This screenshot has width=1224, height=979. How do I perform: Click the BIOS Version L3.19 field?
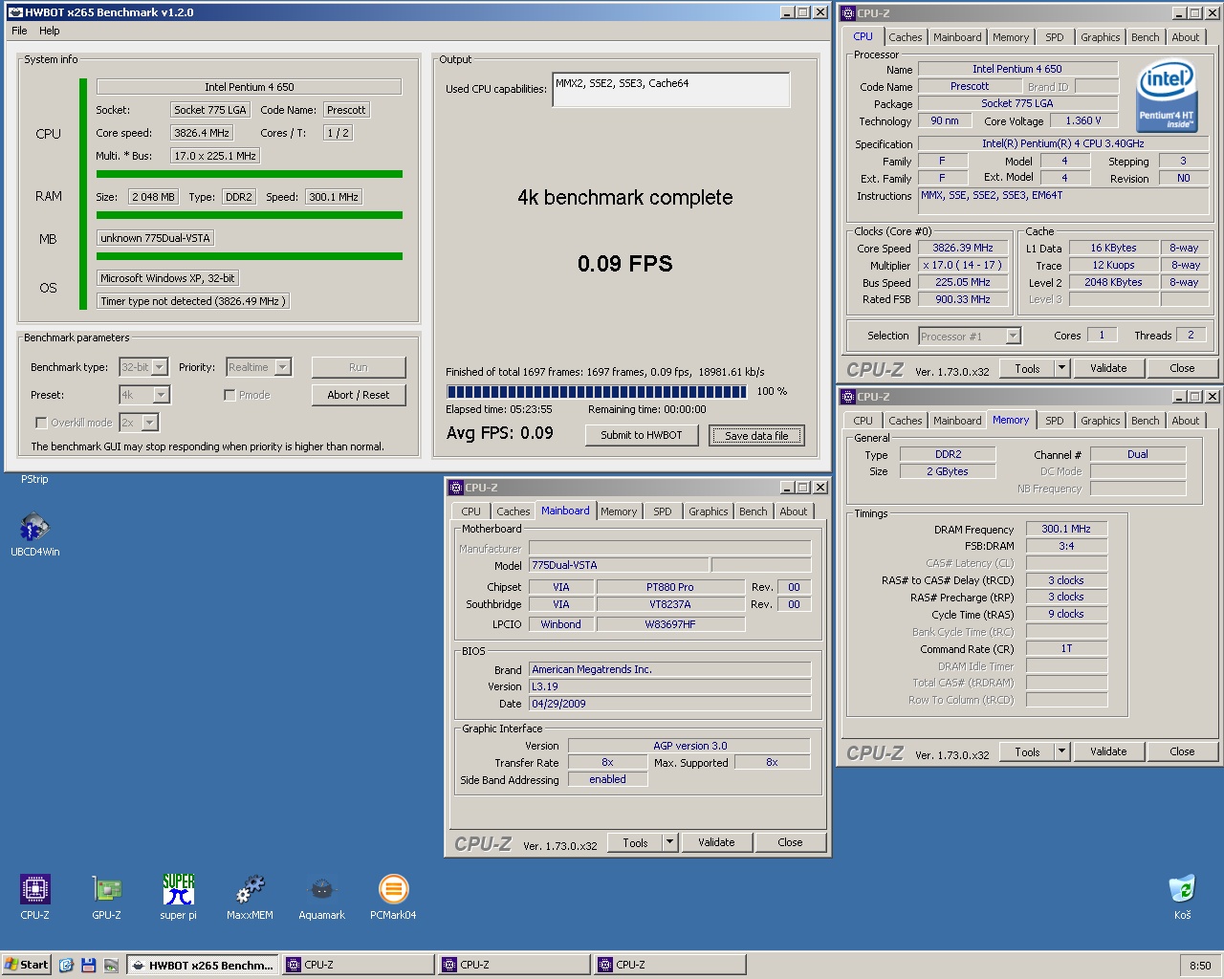669,686
